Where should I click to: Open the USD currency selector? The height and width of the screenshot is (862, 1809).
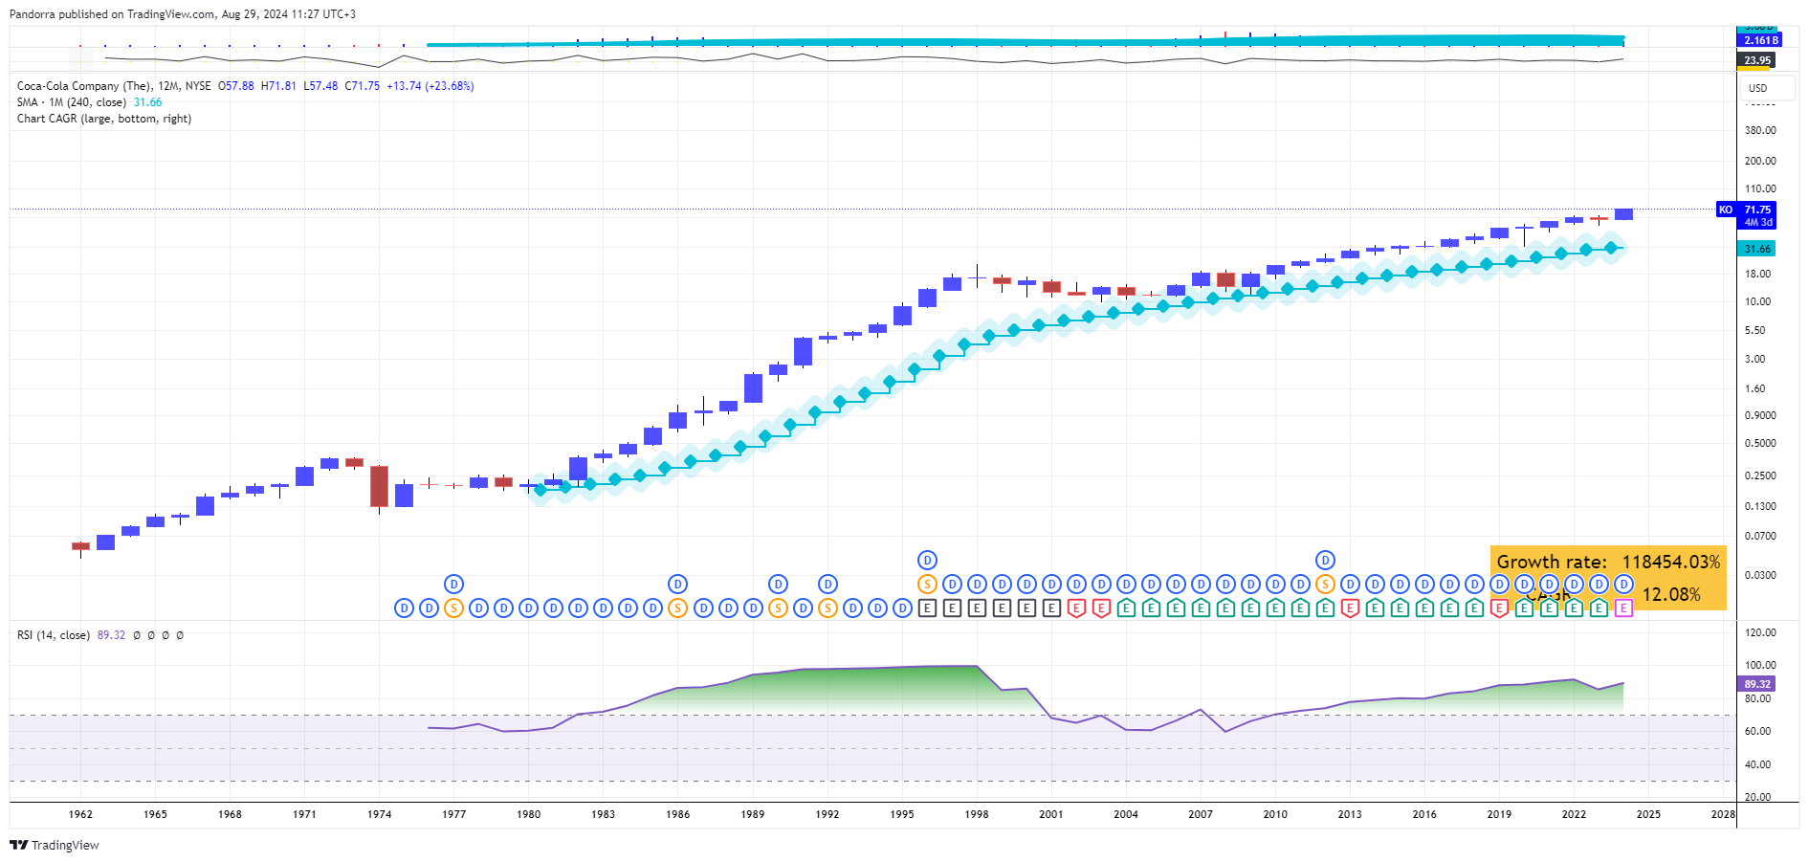coord(1767,88)
